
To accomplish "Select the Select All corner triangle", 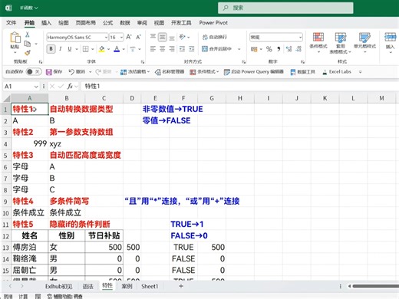I will pos(7,98).
